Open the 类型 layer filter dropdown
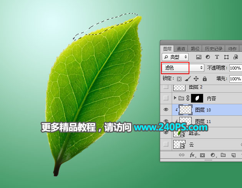This screenshot has height=188, width=242. [x=175, y=57]
